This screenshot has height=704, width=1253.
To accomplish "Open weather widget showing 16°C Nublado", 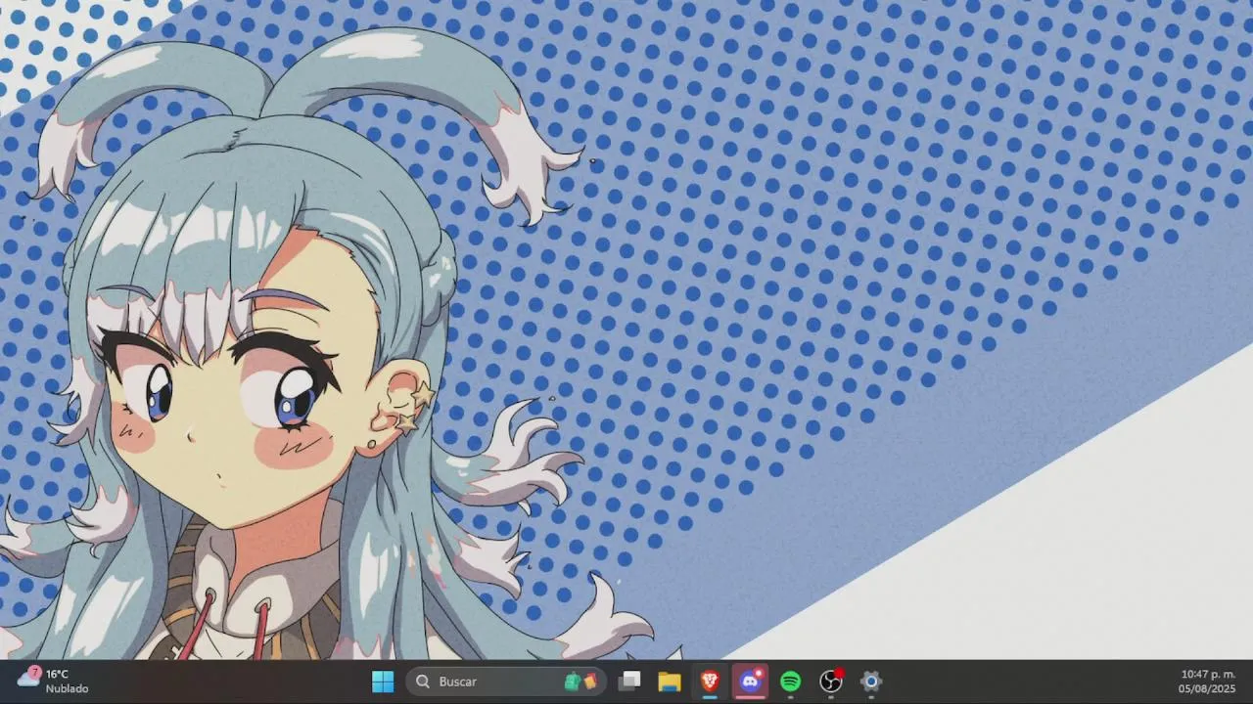I will click(x=54, y=682).
